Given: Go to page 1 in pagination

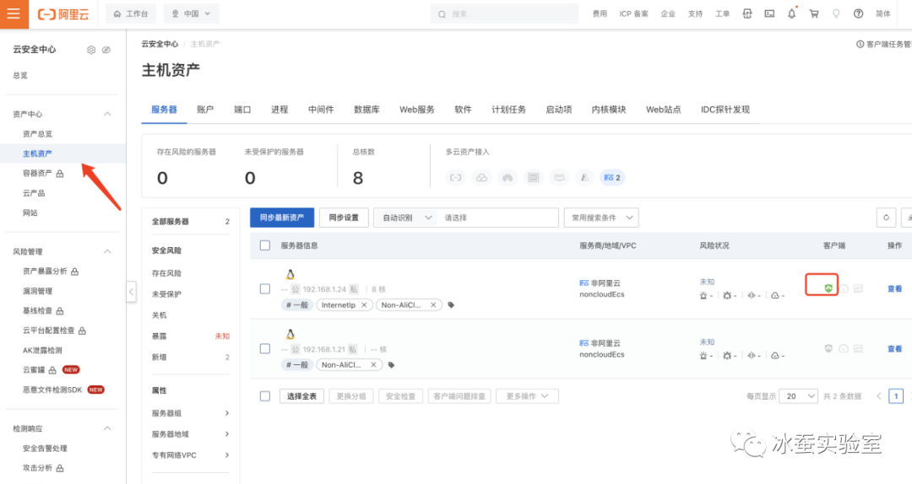Looking at the screenshot, I should click(x=896, y=396).
